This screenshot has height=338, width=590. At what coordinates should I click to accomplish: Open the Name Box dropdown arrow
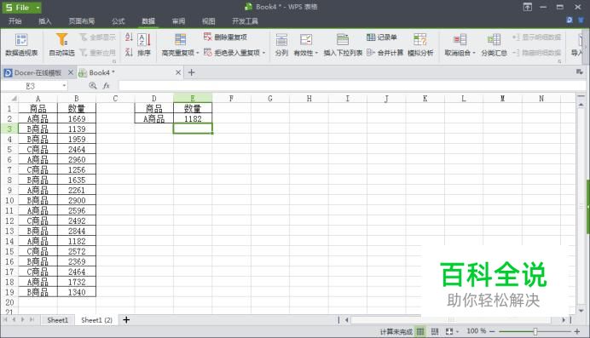[64, 86]
